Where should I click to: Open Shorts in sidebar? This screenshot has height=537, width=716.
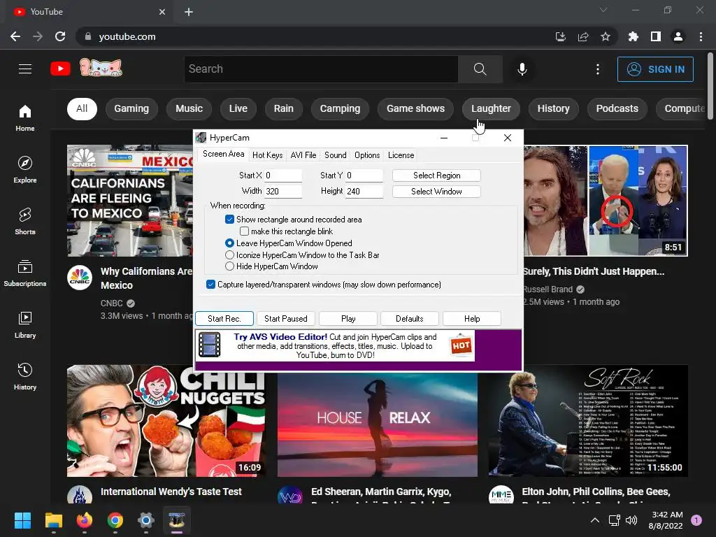click(x=25, y=221)
